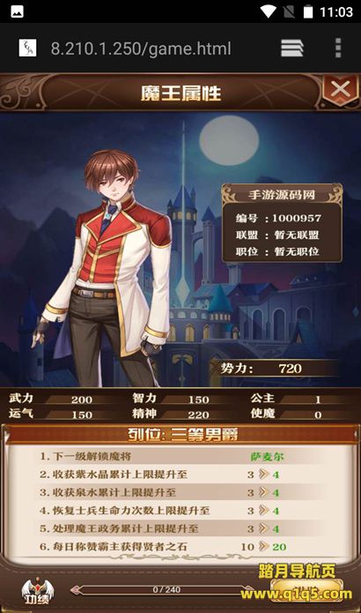Tap the gallery notification icon in status bar
This screenshot has height=613, width=361.
click(x=17, y=11)
